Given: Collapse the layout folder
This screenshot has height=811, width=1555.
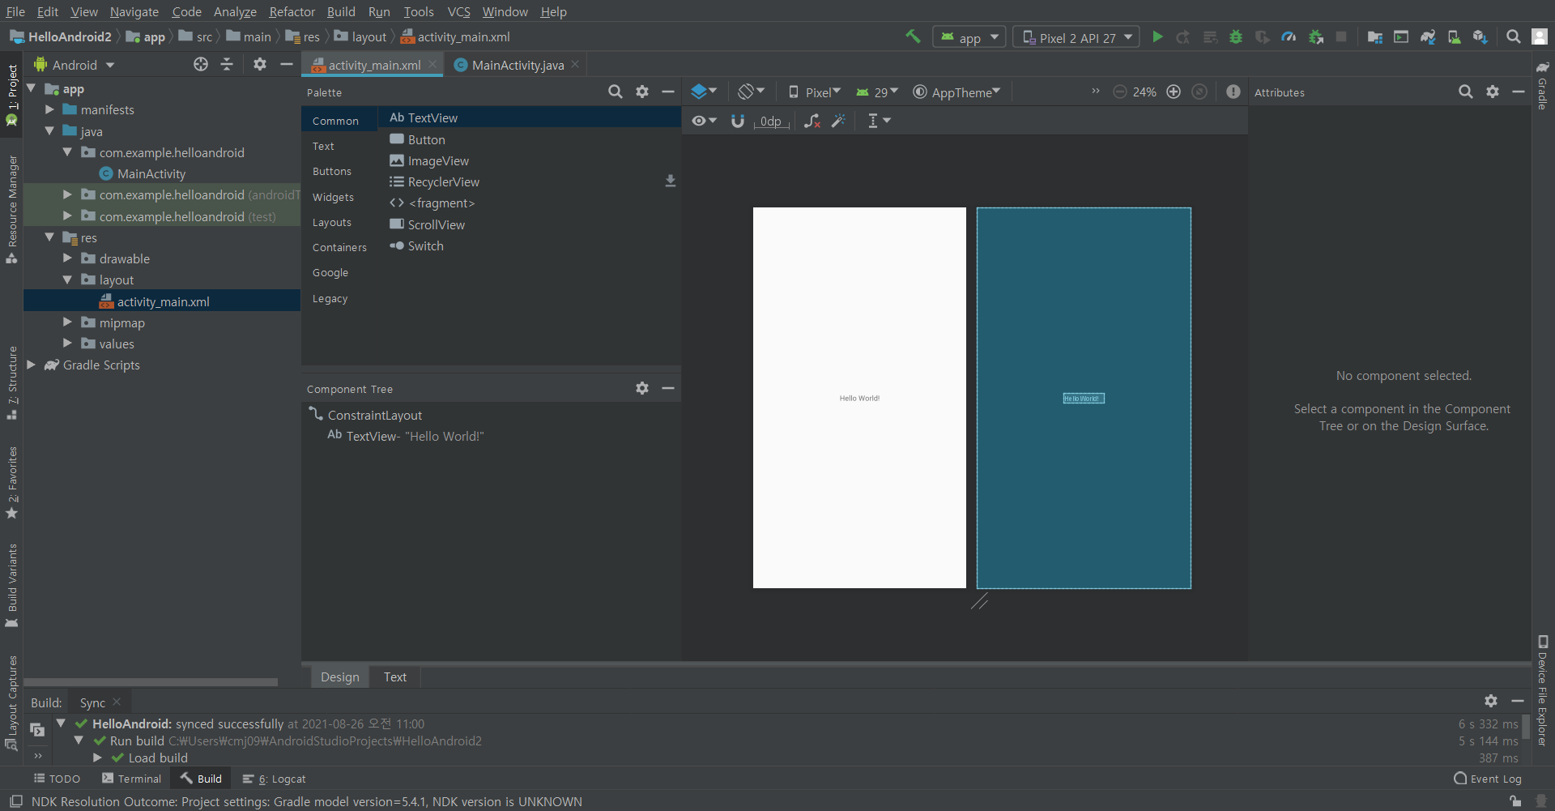Looking at the screenshot, I should coord(67,280).
